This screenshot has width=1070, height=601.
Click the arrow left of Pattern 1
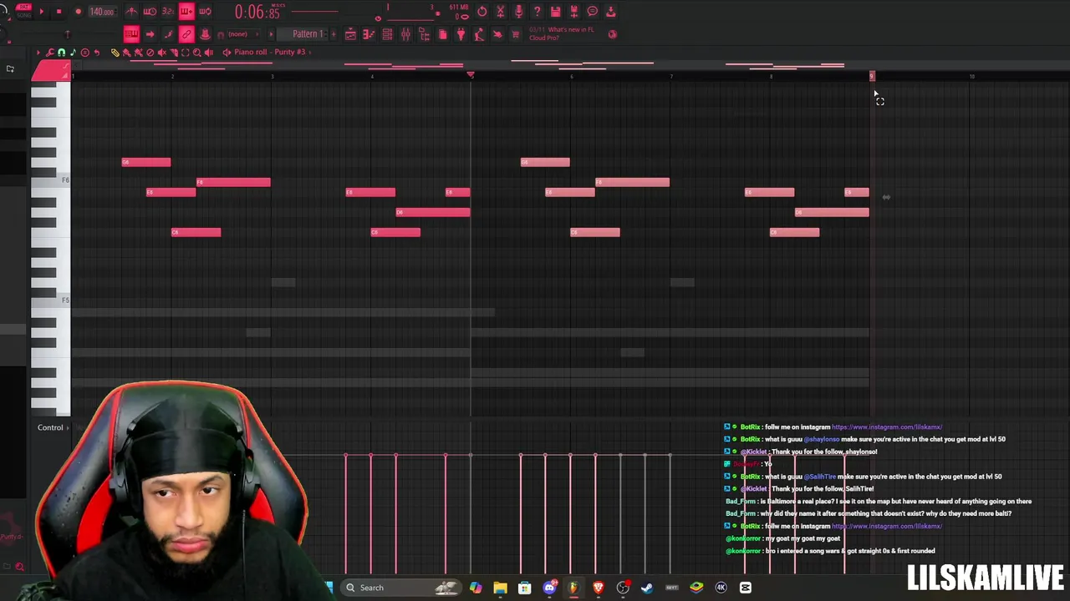(271, 34)
